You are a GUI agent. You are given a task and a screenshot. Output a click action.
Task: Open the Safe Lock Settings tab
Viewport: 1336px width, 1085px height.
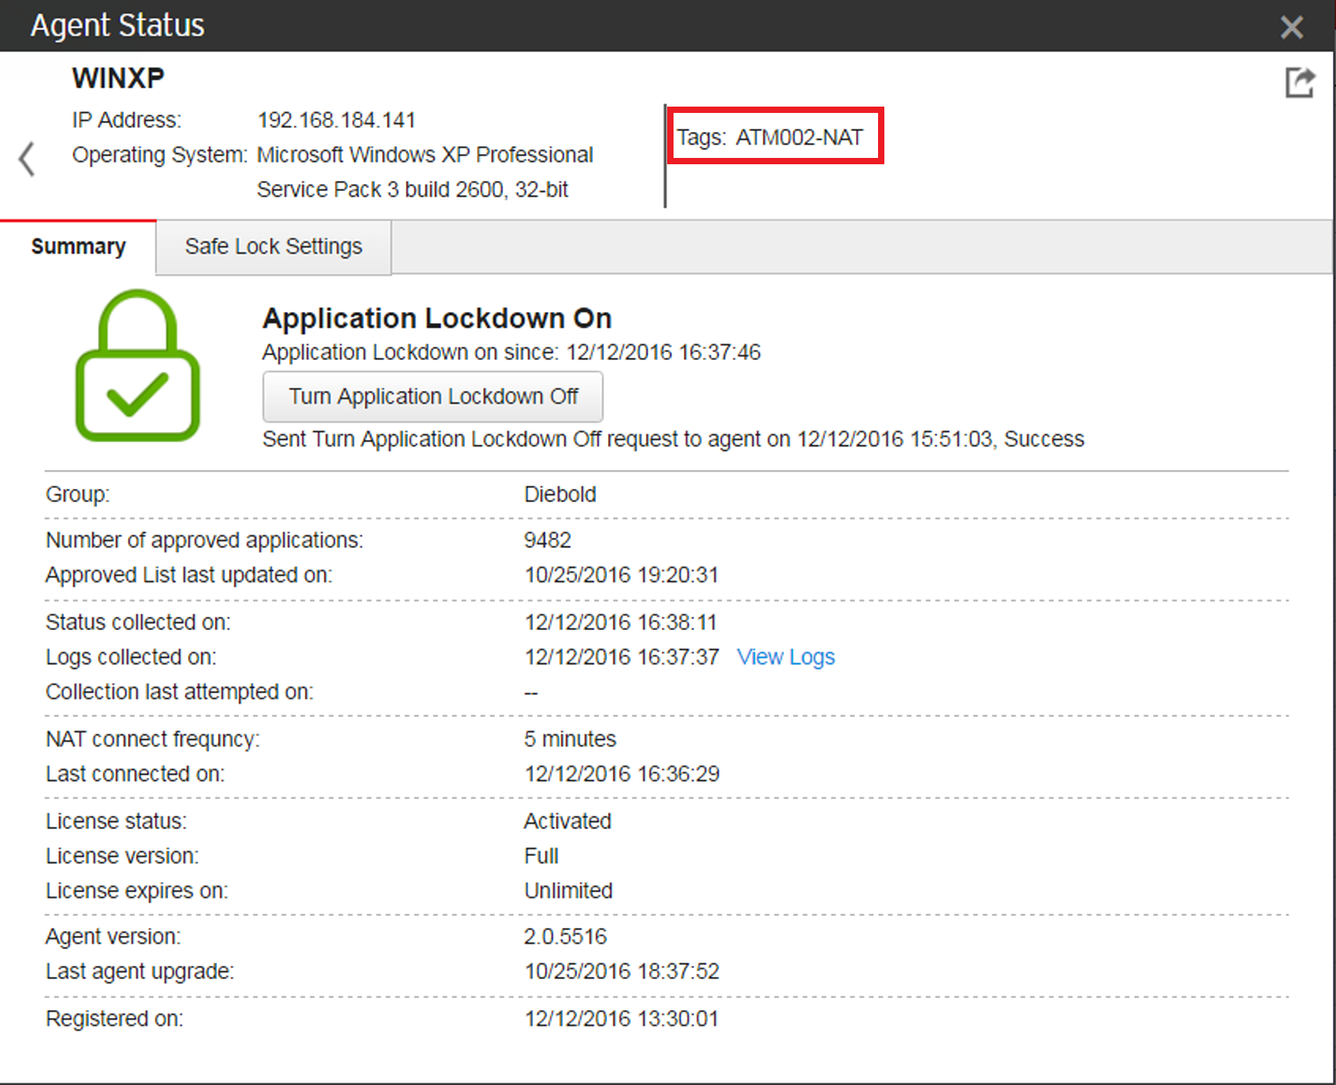click(x=273, y=247)
